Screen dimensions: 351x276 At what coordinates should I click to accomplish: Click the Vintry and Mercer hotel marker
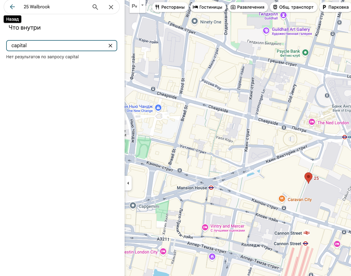(x=205, y=228)
